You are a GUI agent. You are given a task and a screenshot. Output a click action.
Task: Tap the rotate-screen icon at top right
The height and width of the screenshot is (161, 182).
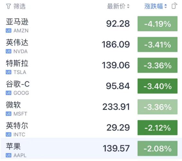174,6
